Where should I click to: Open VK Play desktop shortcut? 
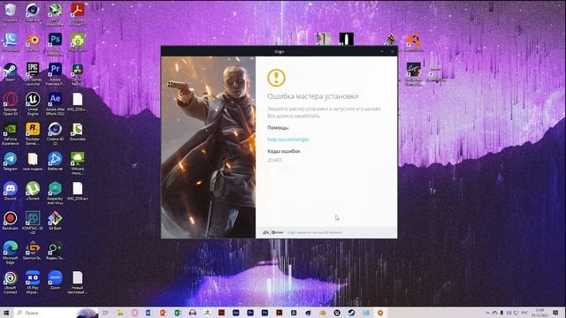click(33, 283)
